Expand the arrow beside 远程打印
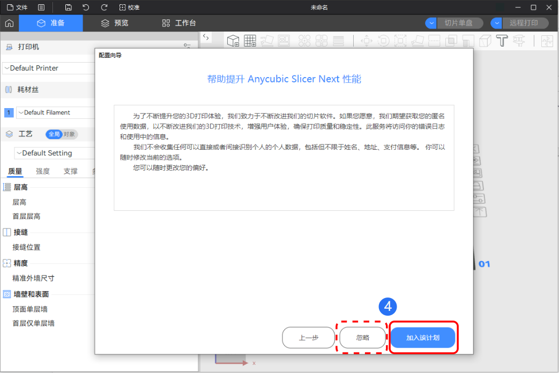The height and width of the screenshot is (374, 559). point(497,23)
